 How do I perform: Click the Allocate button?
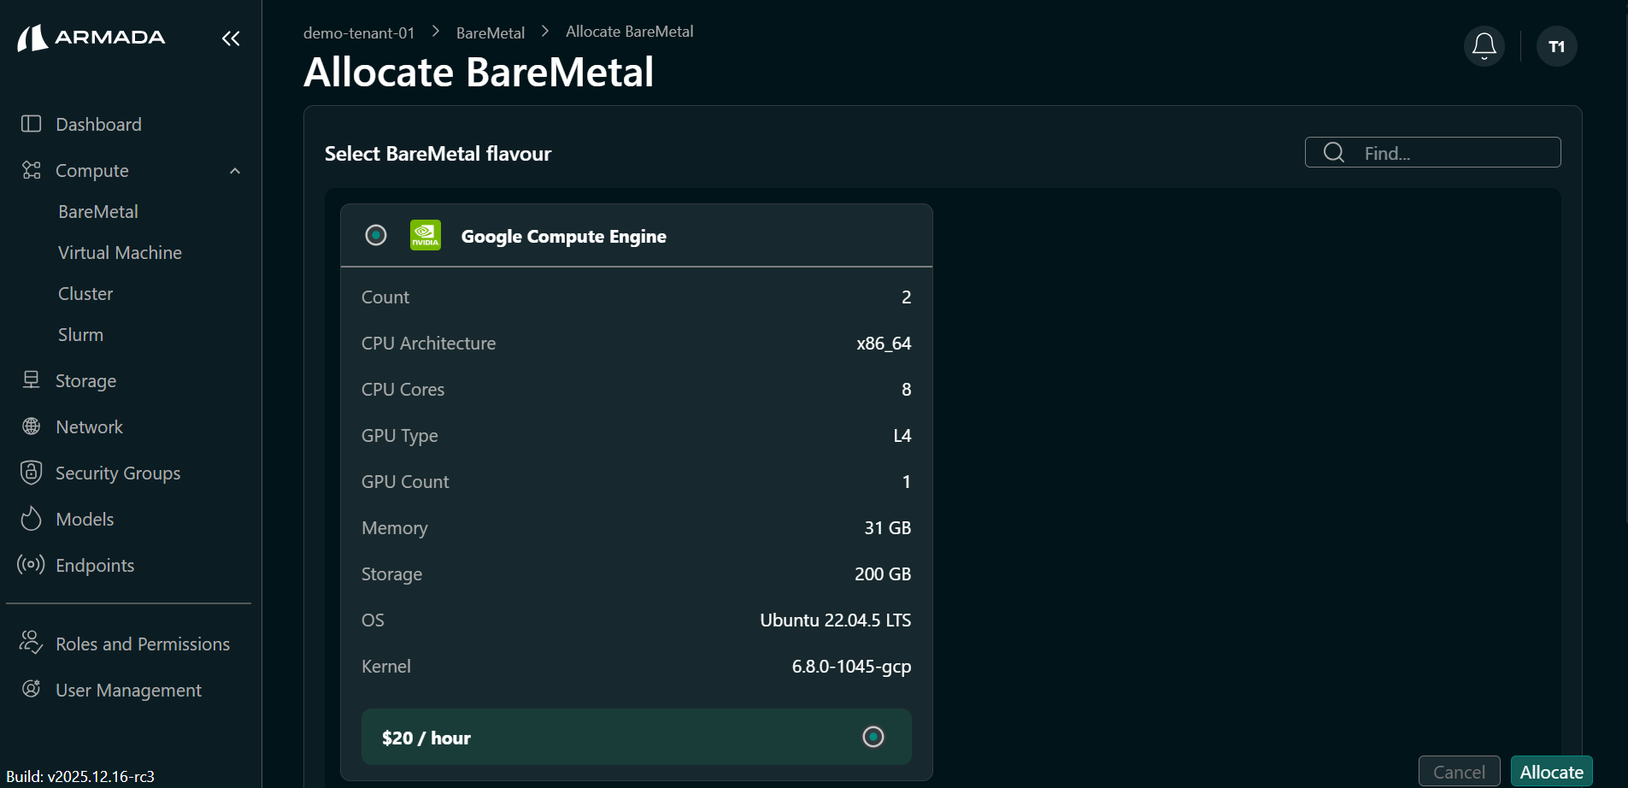tap(1551, 771)
